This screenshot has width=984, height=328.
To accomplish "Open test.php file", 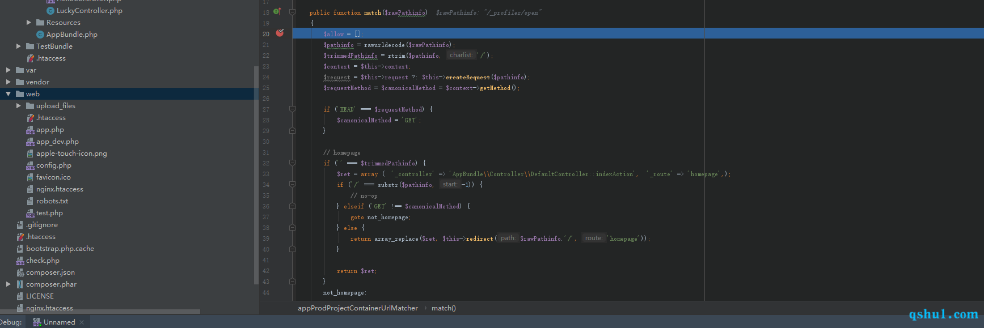I will [49, 213].
